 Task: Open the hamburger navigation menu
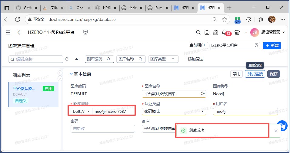coord(8,32)
